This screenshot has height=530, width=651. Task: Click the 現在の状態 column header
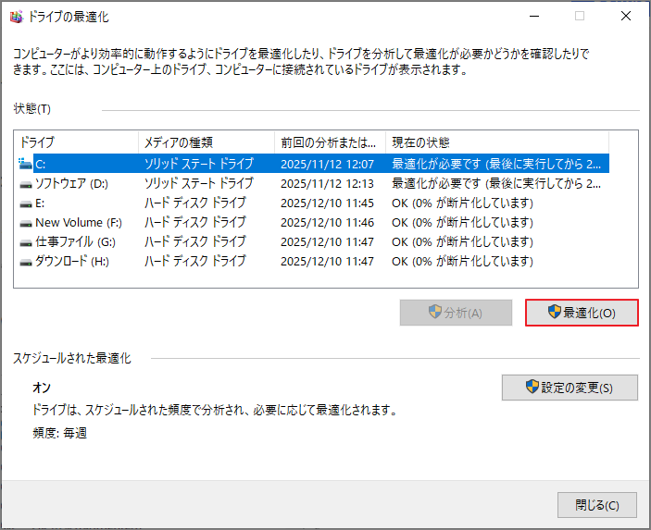coord(497,142)
